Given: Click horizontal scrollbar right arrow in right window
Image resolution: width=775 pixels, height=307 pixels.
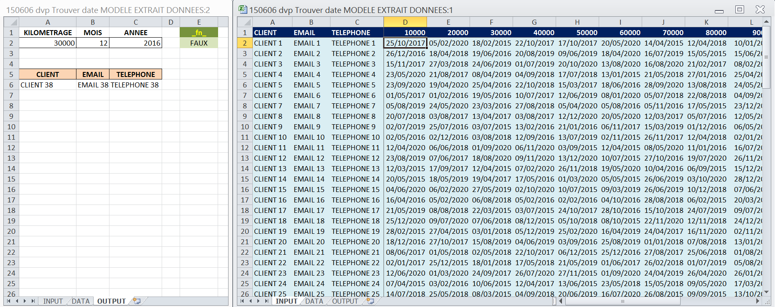Looking at the screenshot, I should coord(758,301).
